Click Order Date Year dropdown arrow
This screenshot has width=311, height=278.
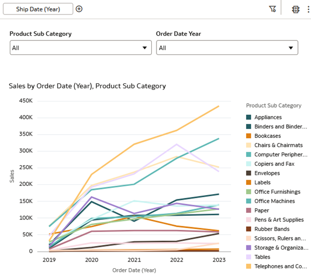click(x=291, y=48)
